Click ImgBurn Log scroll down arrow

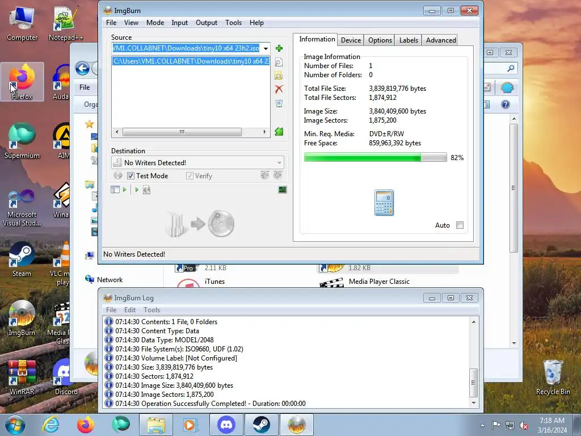click(474, 403)
